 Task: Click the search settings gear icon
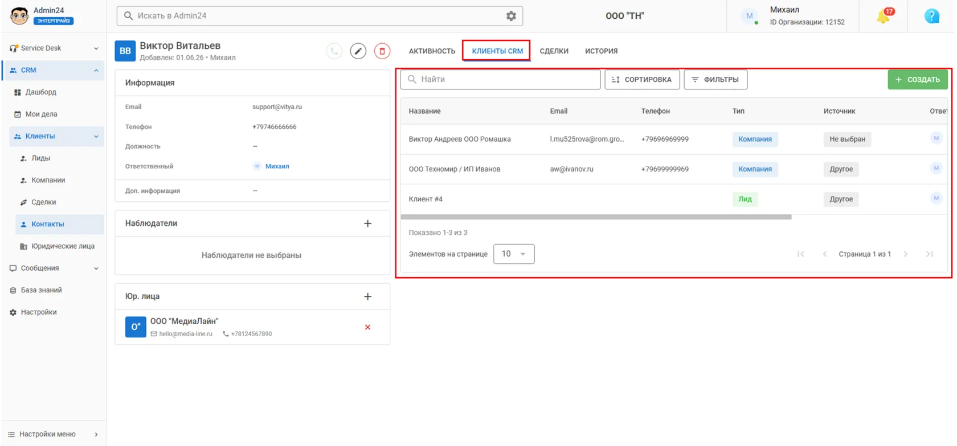click(511, 16)
